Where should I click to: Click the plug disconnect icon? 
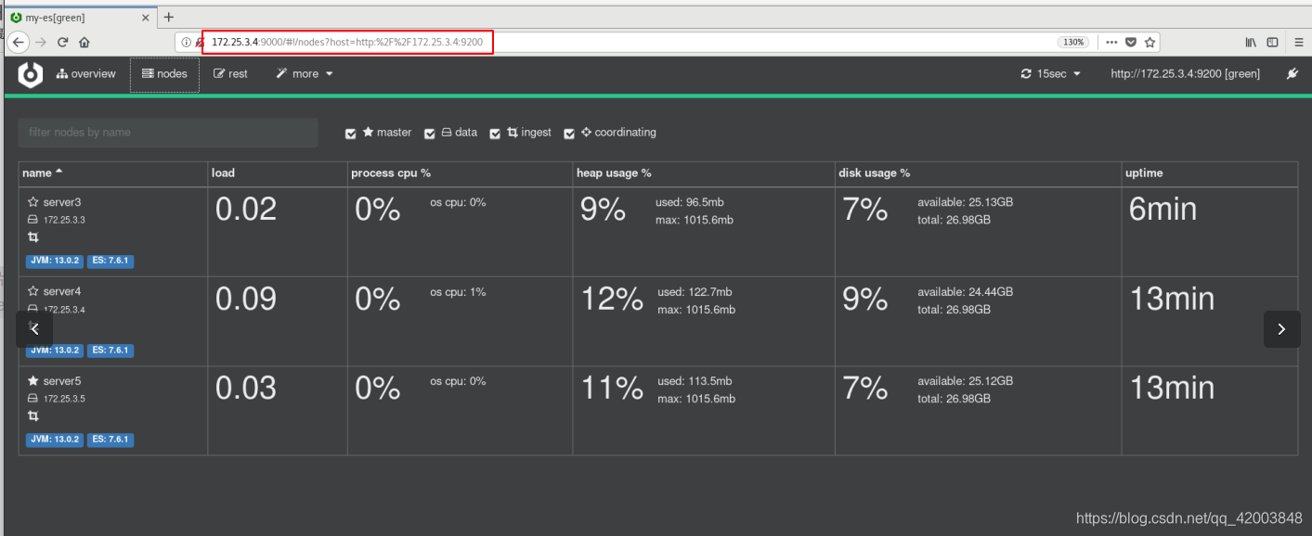click(x=1293, y=74)
